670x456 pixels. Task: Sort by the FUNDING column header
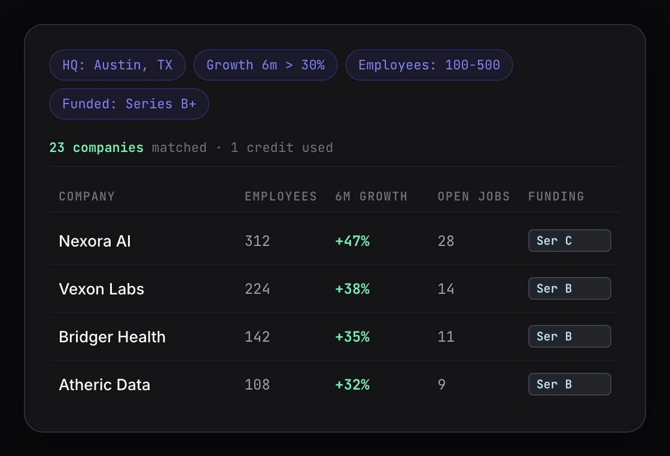[556, 196]
